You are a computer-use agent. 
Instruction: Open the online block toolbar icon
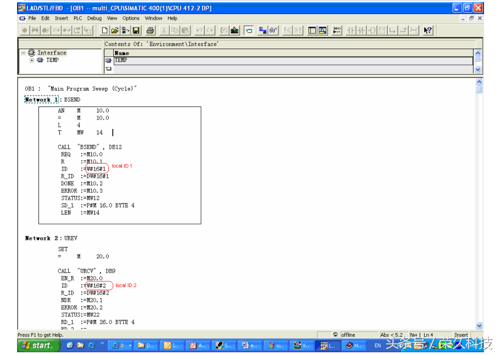tap(125, 30)
